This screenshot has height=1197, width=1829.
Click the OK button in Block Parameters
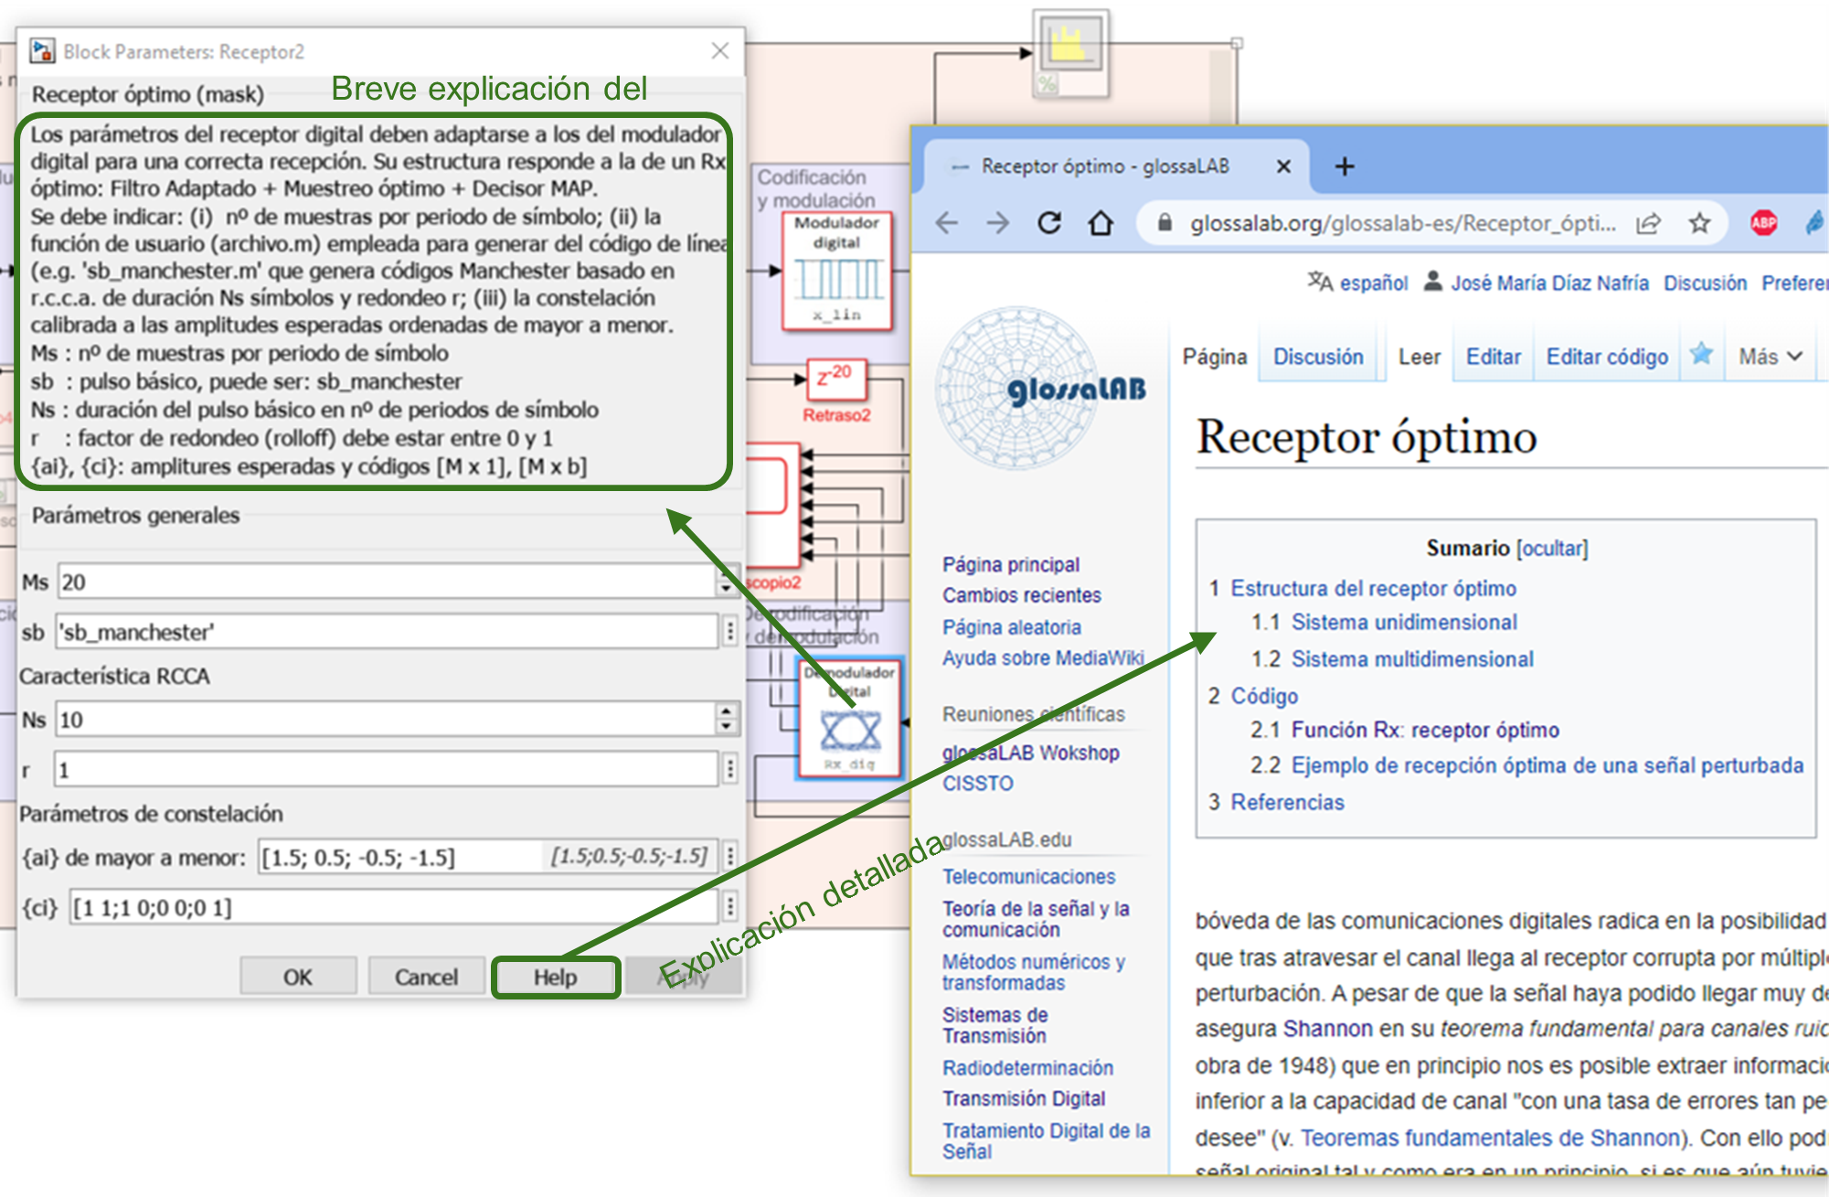click(x=298, y=977)
